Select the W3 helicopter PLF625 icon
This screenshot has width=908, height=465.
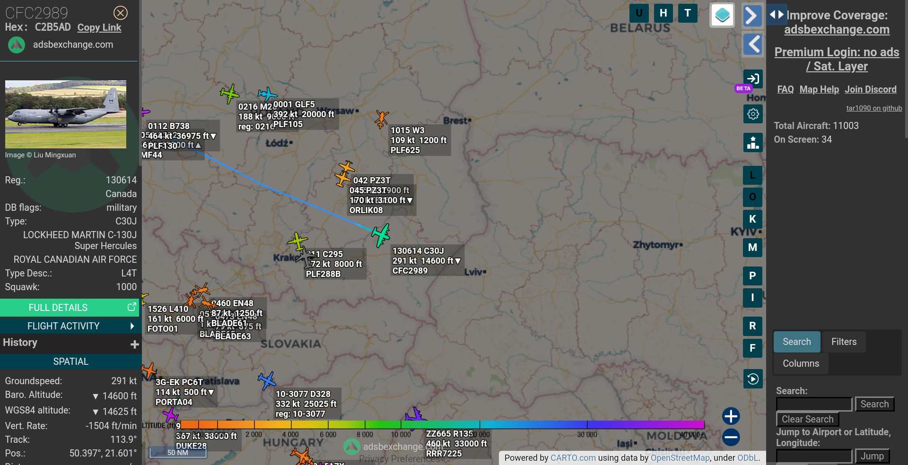(381, 119)
